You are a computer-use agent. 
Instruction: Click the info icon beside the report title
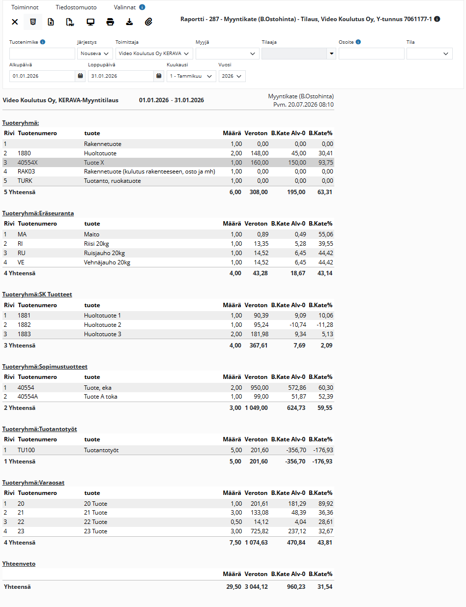pos(437,19)
